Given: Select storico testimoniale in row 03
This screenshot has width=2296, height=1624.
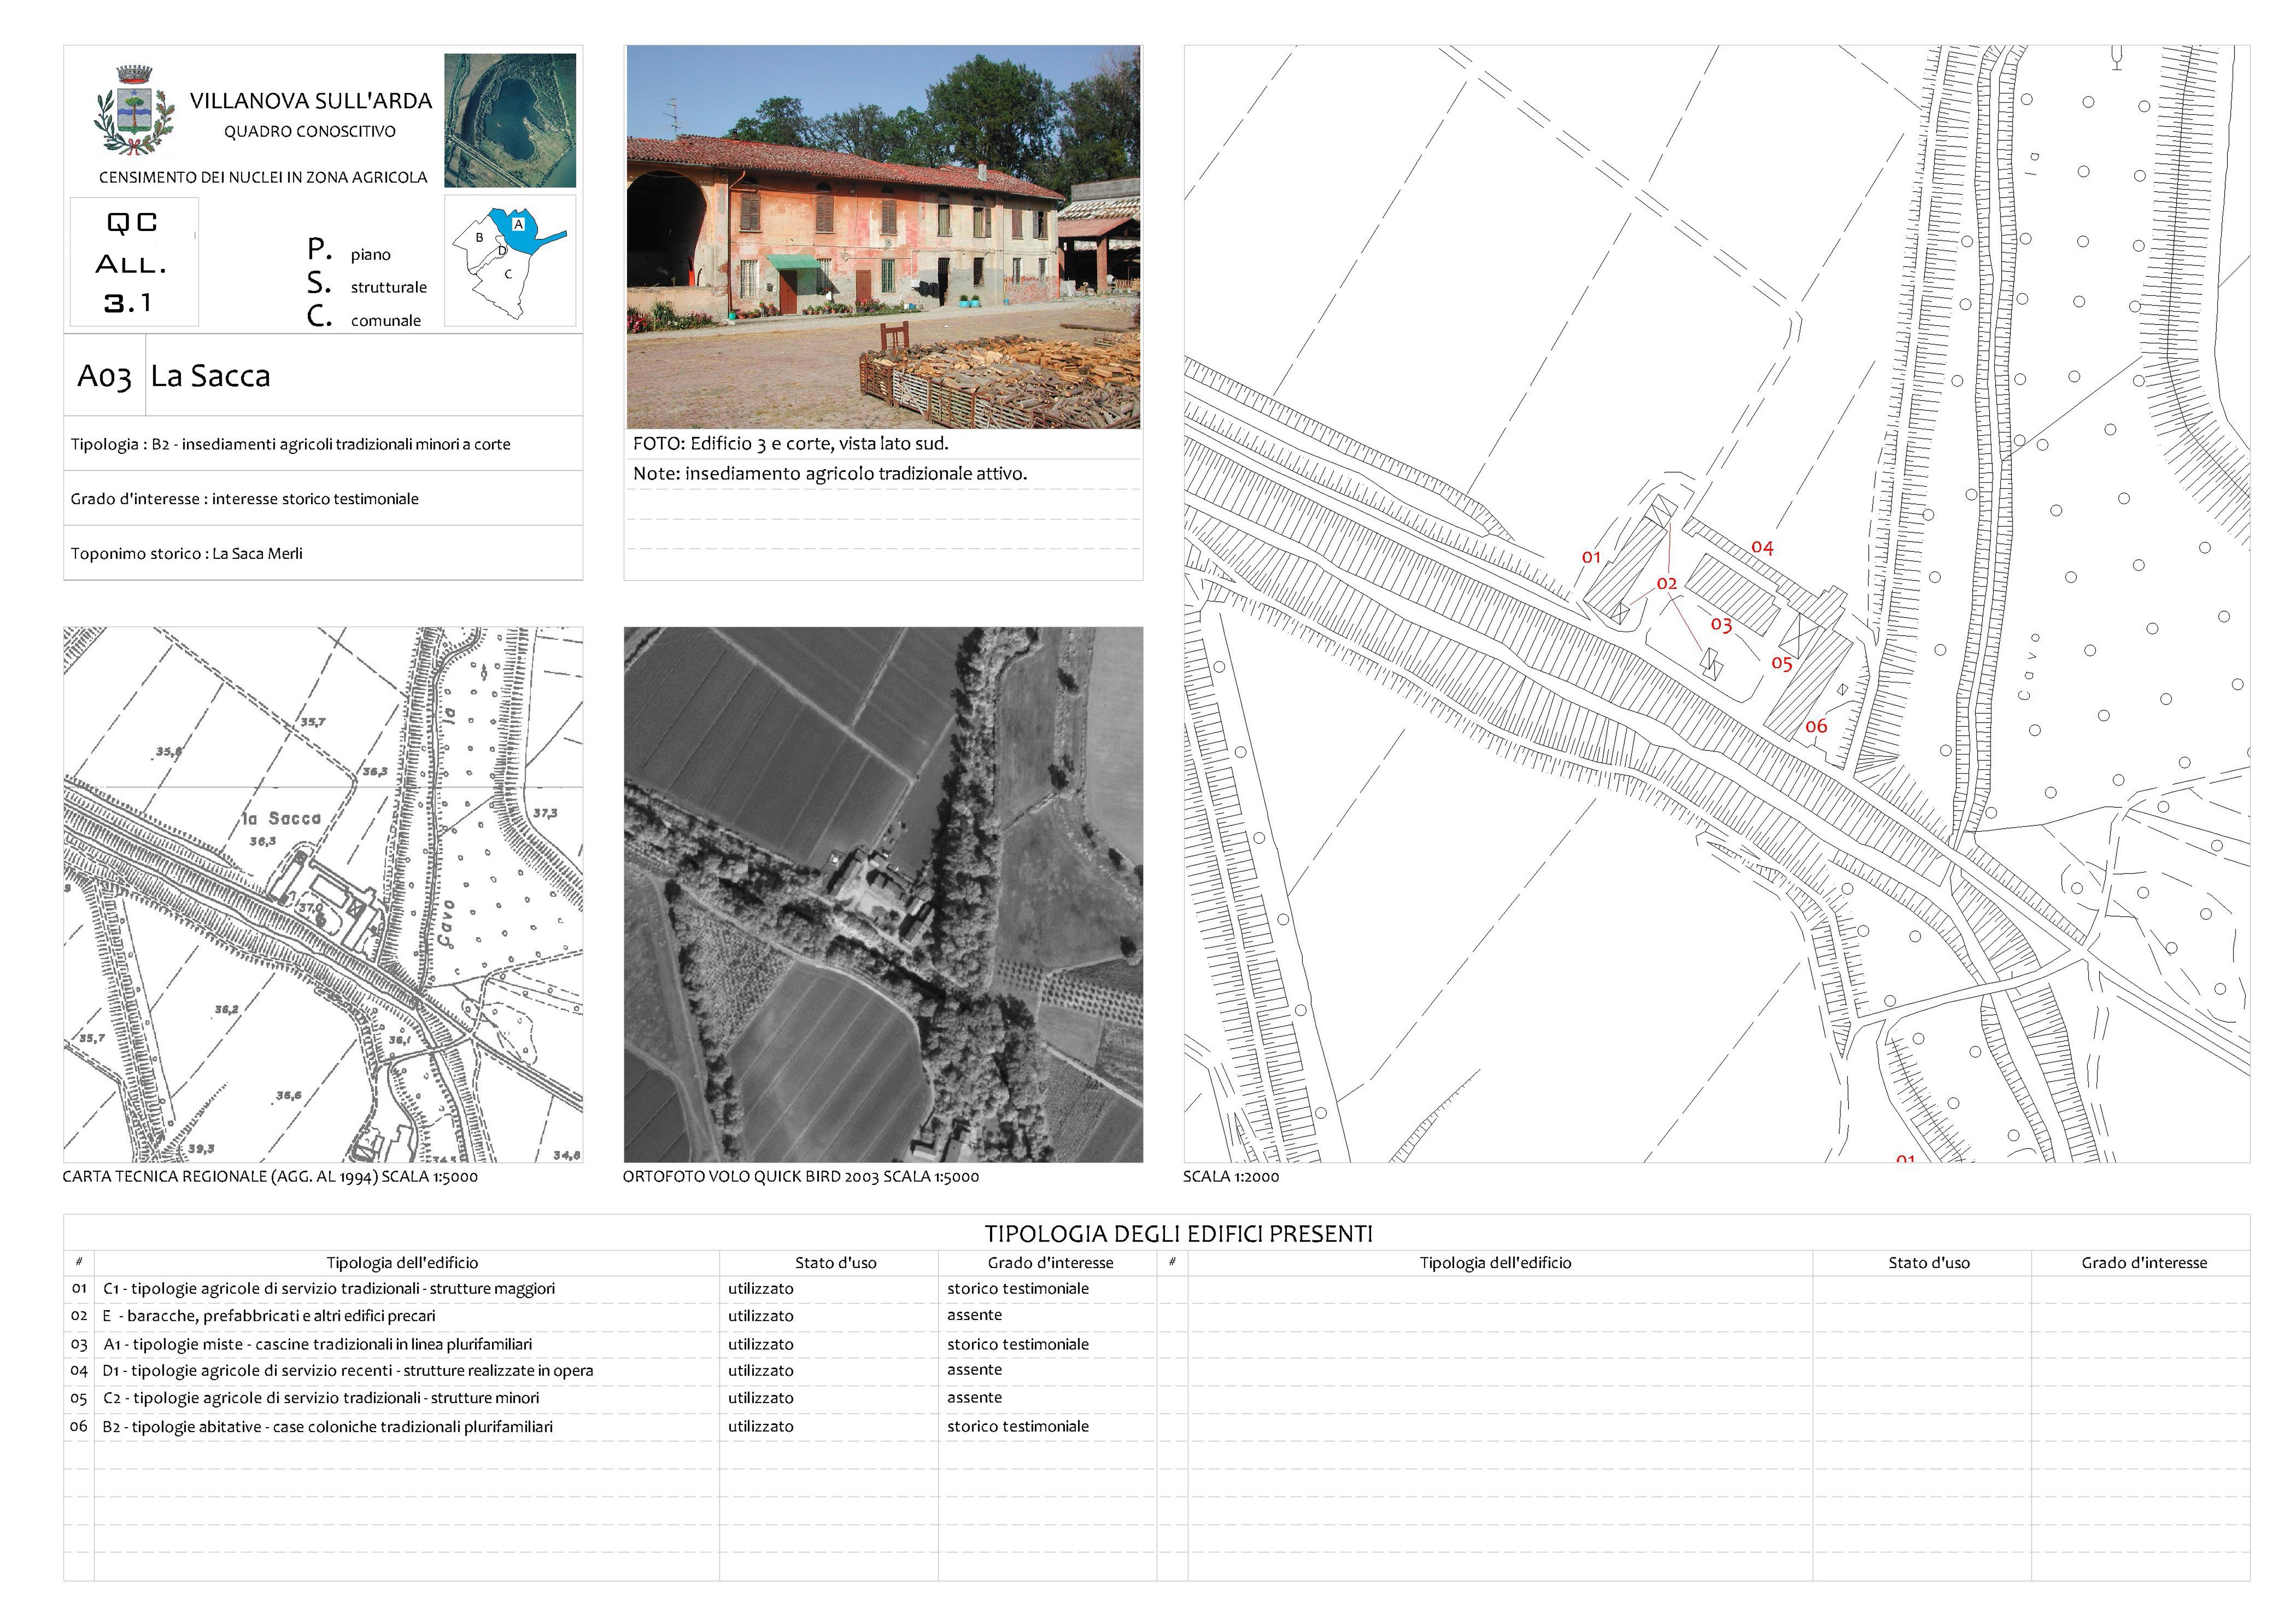Looking at the screenshot, I should 1018,1344.
